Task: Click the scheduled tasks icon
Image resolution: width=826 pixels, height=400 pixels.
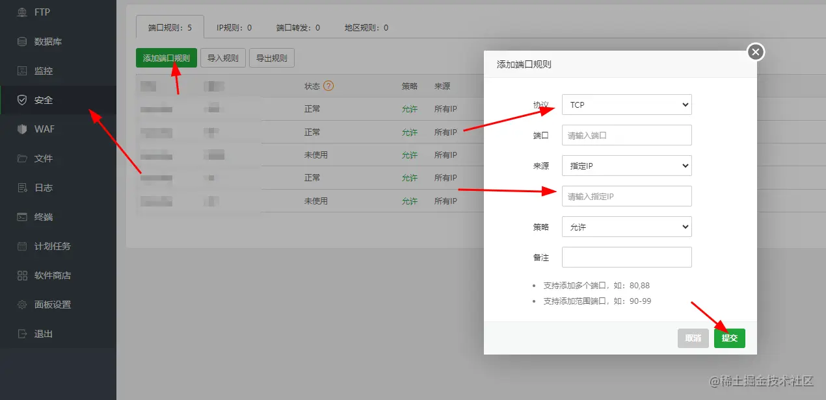Action: pyautogui.click(x=22, y=246)
